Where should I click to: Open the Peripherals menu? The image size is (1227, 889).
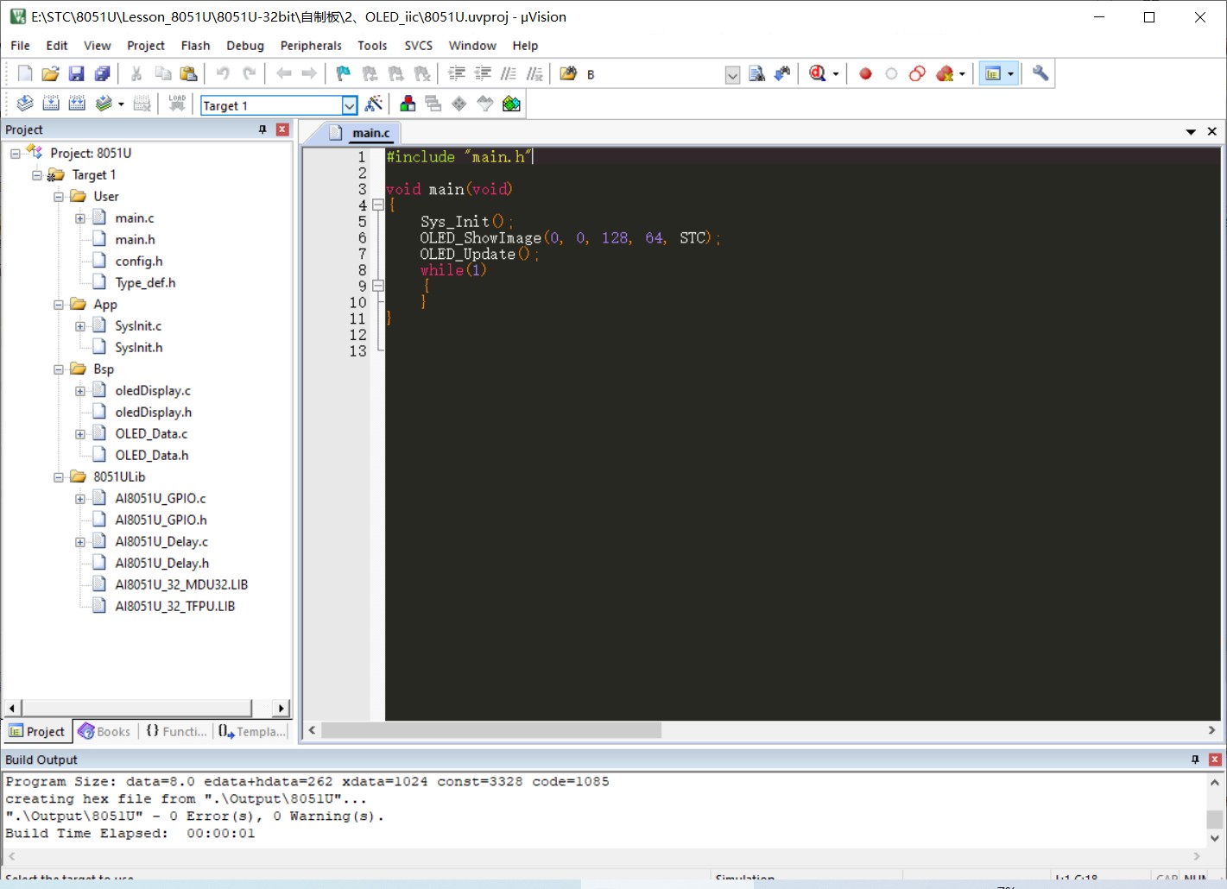click(311, 46)
